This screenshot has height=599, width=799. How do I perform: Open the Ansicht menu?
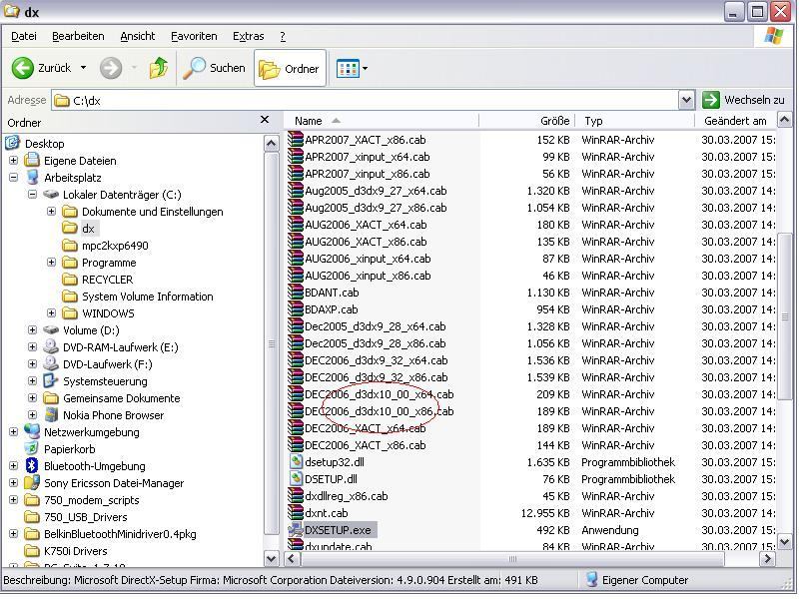click(x=138, y=36)
